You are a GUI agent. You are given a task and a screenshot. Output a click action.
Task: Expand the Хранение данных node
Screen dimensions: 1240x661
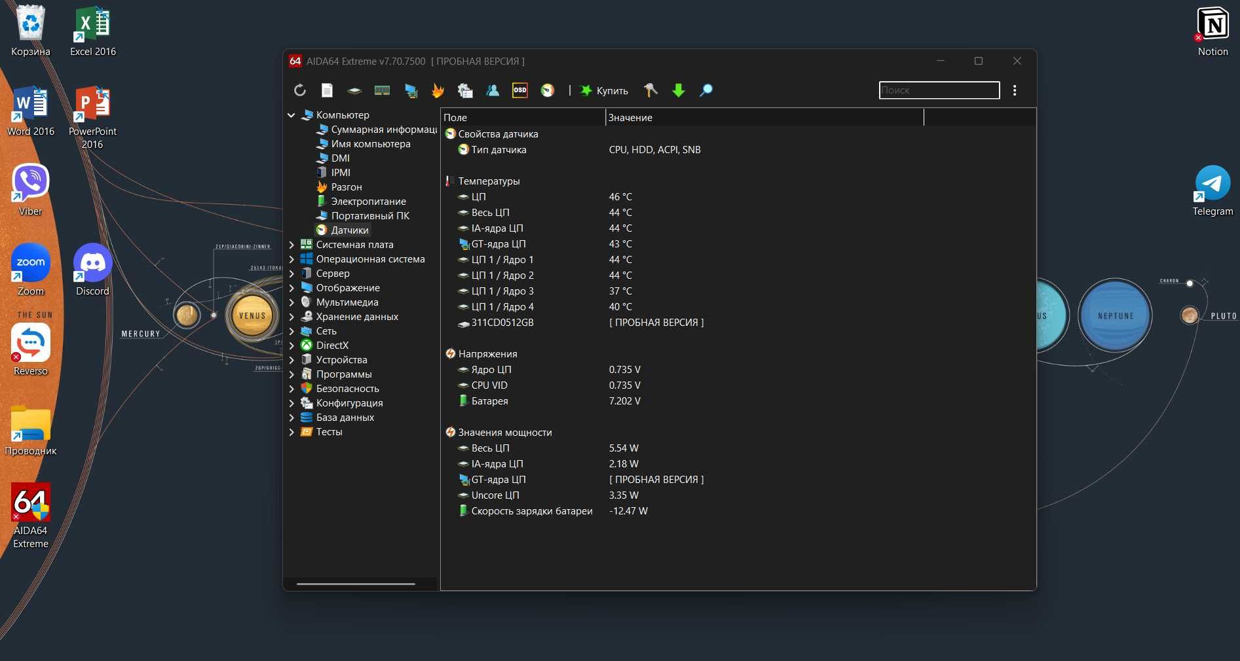point(291,317)
